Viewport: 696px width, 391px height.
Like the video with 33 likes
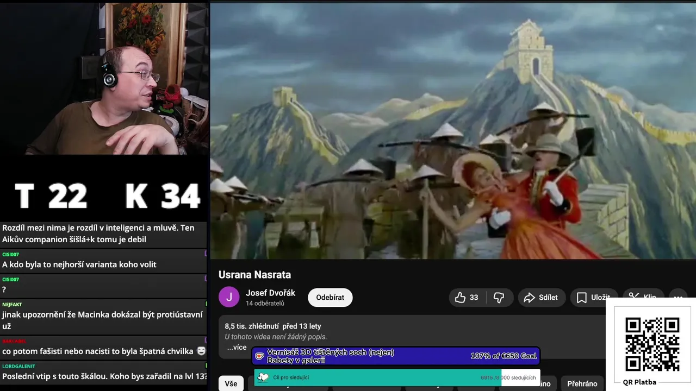click(x=467, y=298)
